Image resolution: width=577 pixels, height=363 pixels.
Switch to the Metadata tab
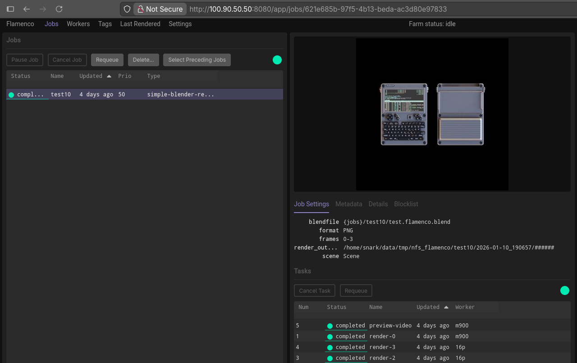348,204
